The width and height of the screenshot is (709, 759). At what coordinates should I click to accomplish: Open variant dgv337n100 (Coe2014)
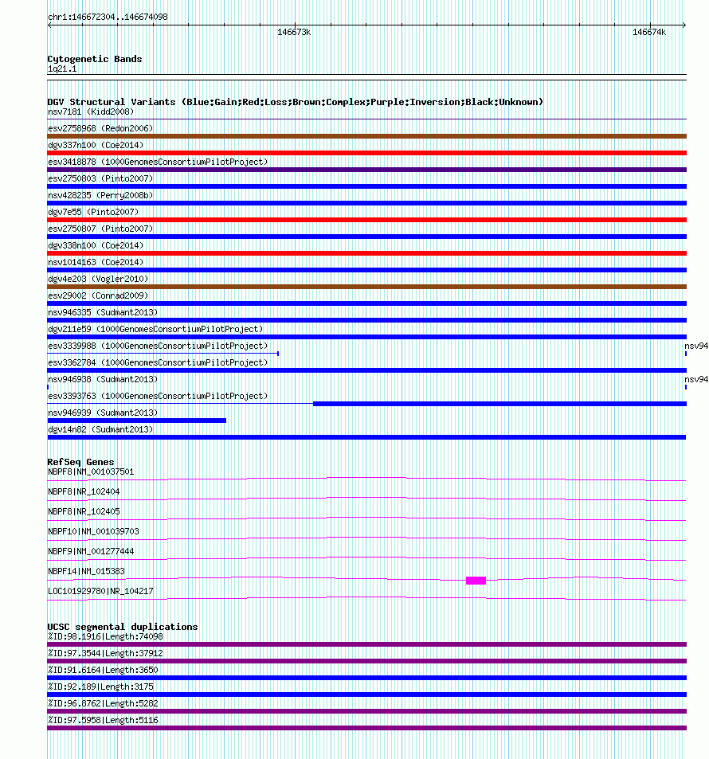click(x=96, y=145)
